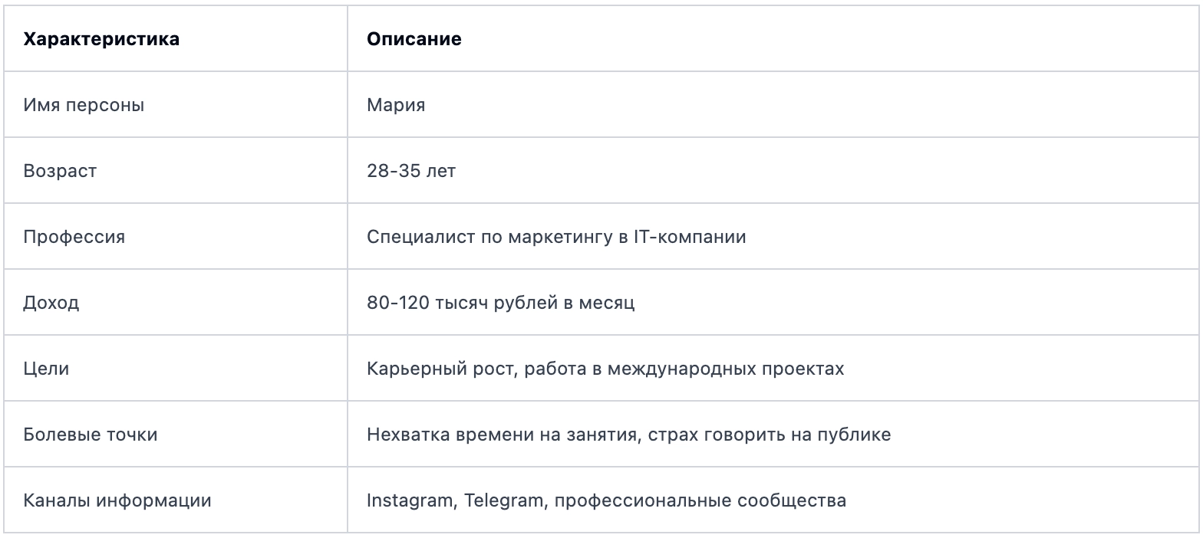Click the "Характеристика" column header

click(101, 39)
